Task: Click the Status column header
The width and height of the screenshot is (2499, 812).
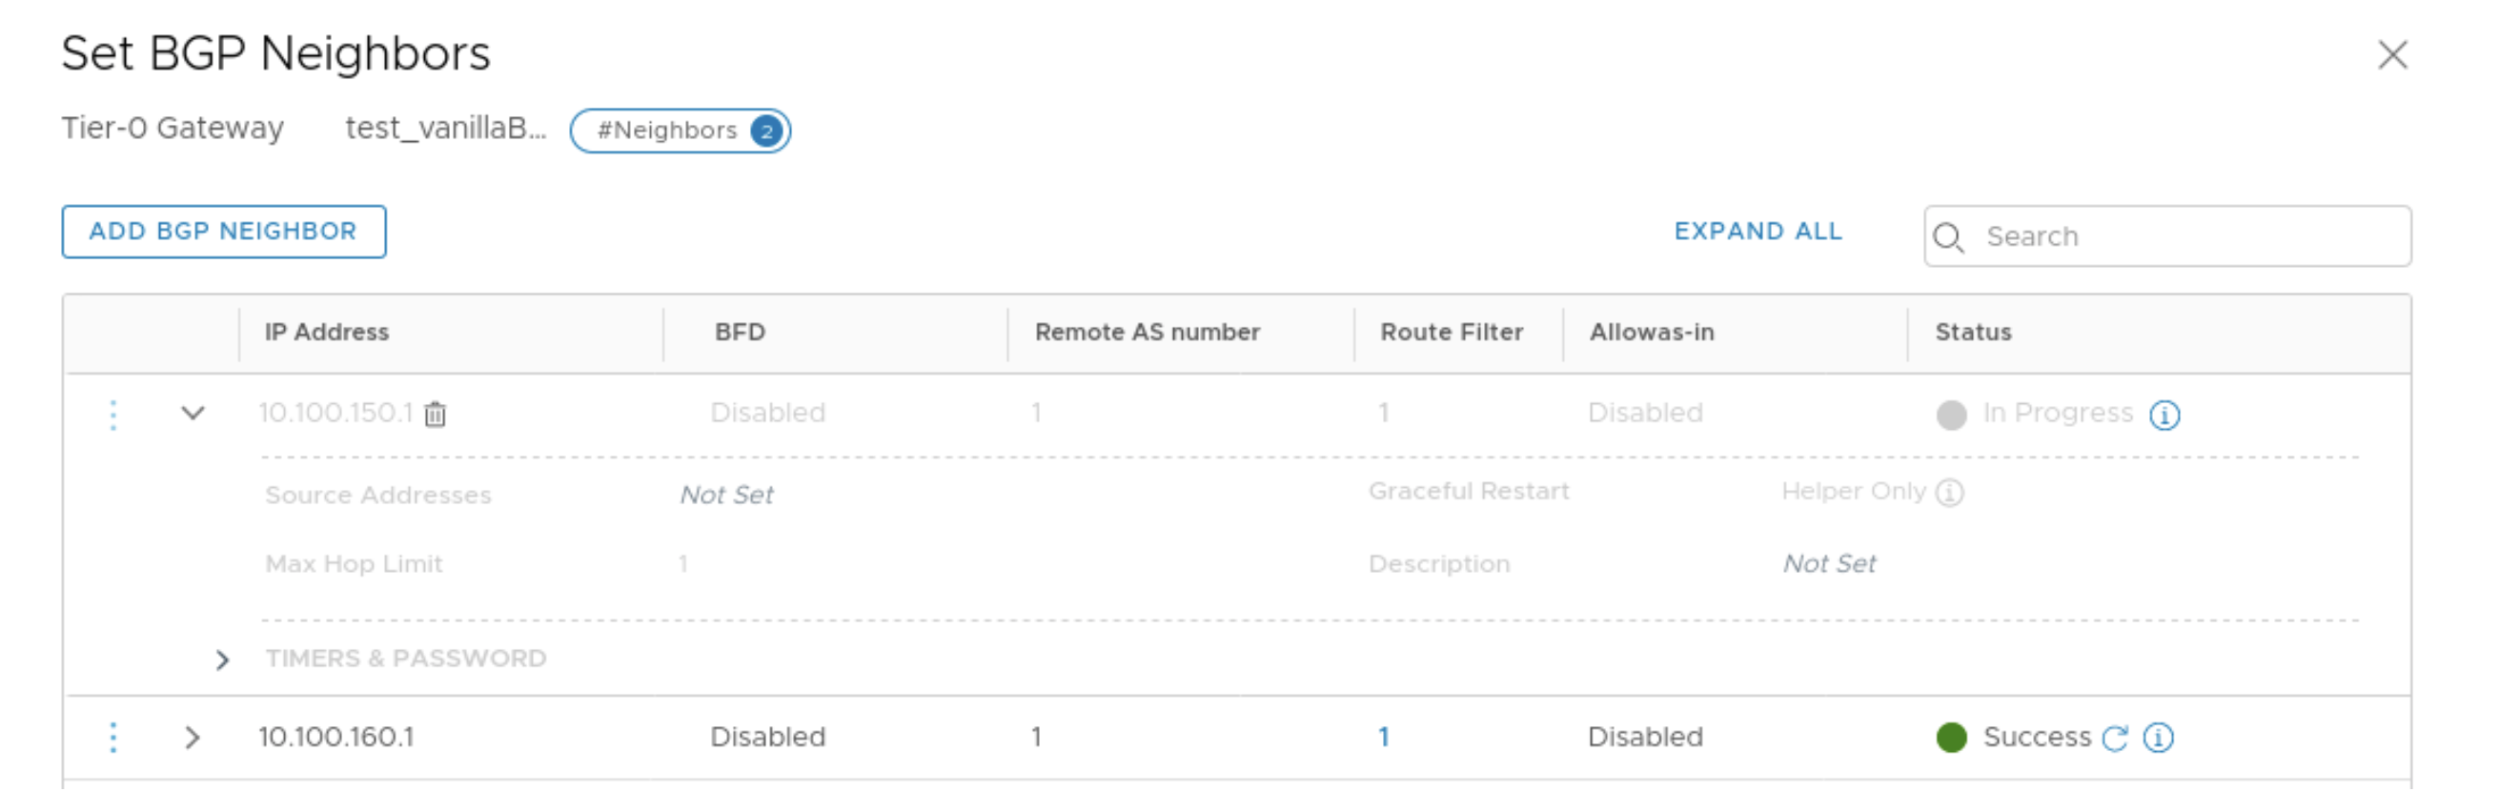Action: point(1972,333)
